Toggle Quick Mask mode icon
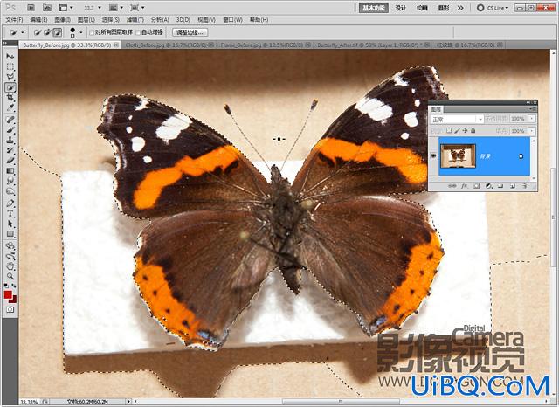 click(10, 310)
